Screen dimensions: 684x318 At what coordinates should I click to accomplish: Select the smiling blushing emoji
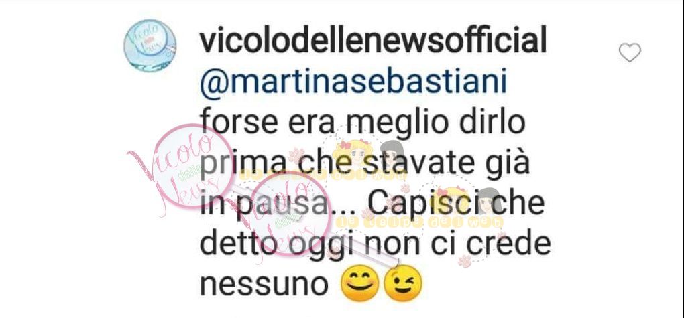pyautogui.click(x=360, y=284)
